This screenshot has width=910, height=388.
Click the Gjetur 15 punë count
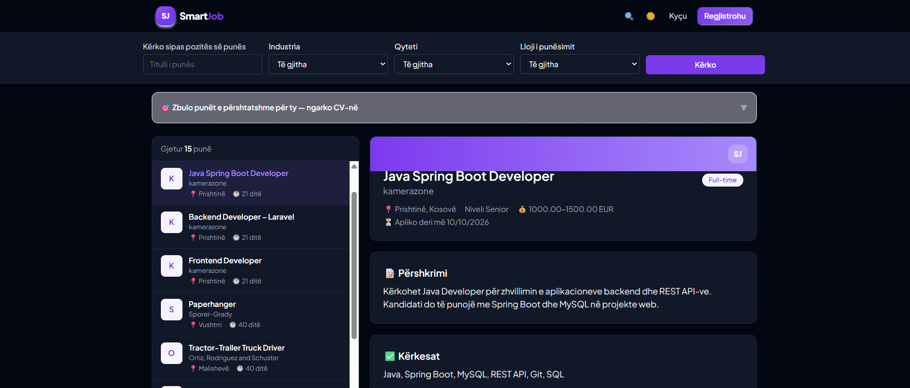coord(186,149)
